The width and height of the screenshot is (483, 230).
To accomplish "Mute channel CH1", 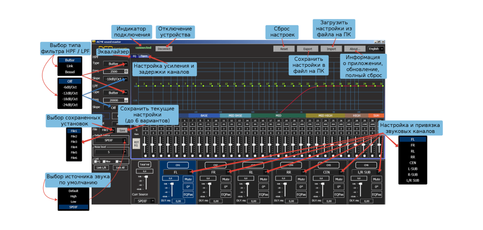I will [187, 179].
